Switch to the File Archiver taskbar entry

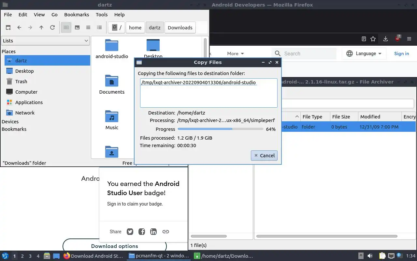(224, 256)
